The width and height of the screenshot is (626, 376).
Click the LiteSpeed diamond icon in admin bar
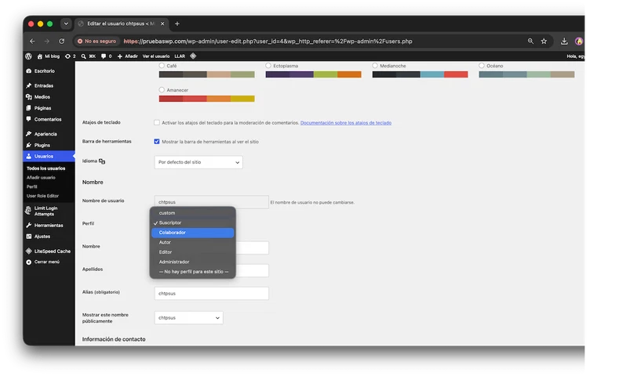tap(193, 56)
